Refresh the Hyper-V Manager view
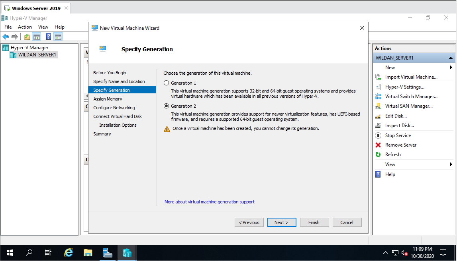 click(x=392, y=154)
